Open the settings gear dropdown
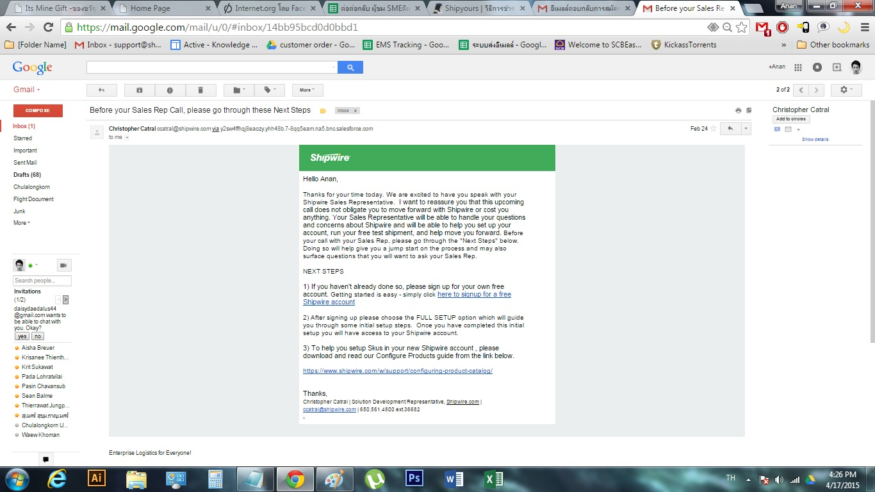This screenshot has width=875, height=492. pyautogui.click(x=846, y=90)
